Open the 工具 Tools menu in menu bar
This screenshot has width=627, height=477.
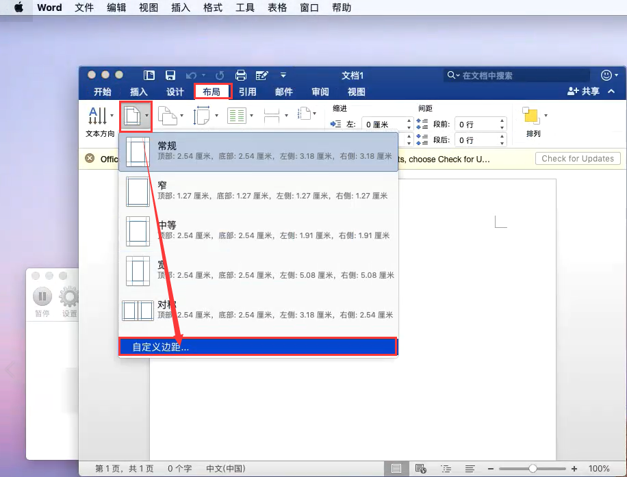(245, 8)
